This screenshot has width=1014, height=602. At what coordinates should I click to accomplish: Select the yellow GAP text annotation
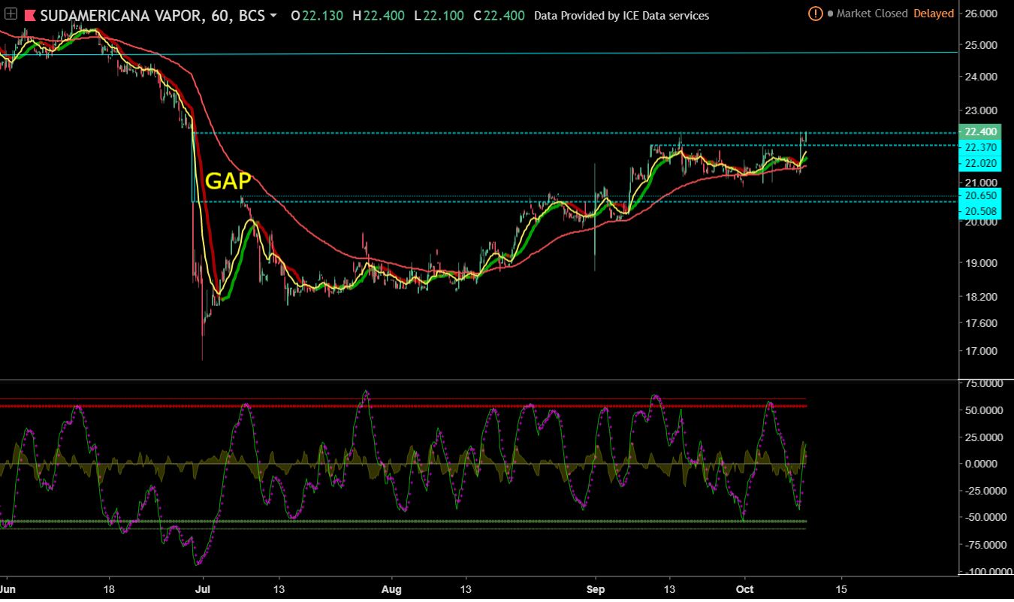[228, 181]
